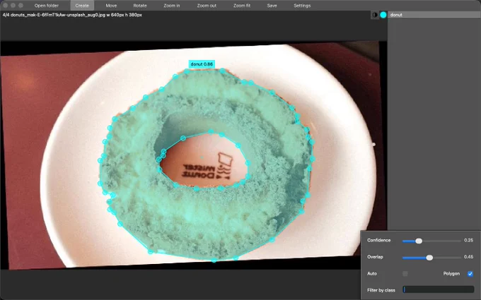Click the Overlap value 0.45

(468, 257)
